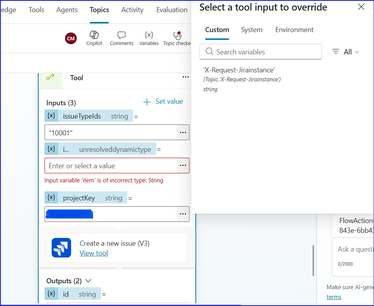
Task: Switch to the Tools tab
Action: click(36, 10)
